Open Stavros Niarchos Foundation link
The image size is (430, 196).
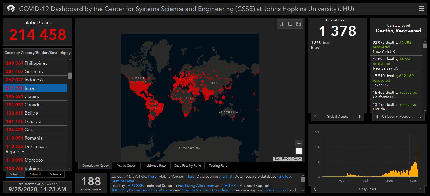[x=207, y=190]
